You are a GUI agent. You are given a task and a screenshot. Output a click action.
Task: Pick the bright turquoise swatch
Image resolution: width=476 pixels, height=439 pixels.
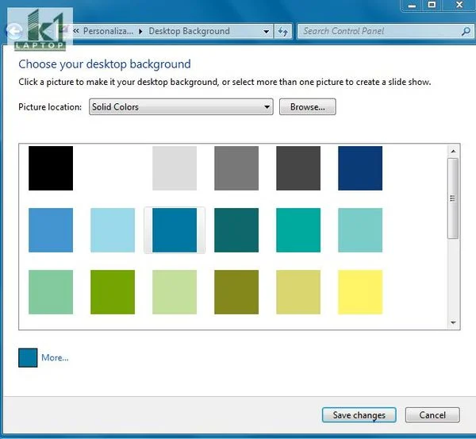pos(298,230)
